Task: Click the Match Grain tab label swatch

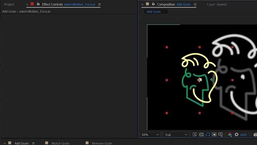Action: (47, 143)
